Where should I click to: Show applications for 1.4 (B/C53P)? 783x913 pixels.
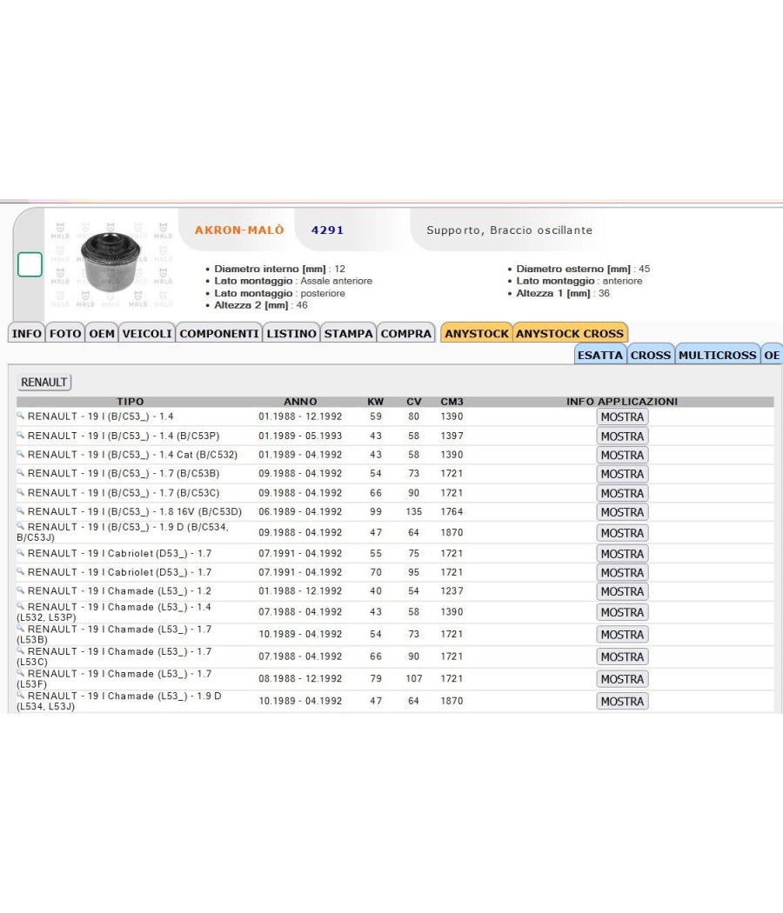622,437
